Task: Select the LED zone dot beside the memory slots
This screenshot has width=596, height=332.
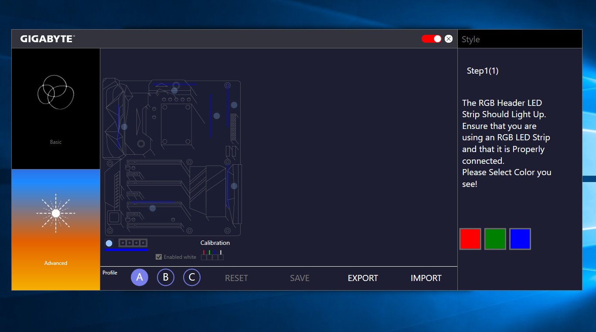Action: click(x=217, y=116)
